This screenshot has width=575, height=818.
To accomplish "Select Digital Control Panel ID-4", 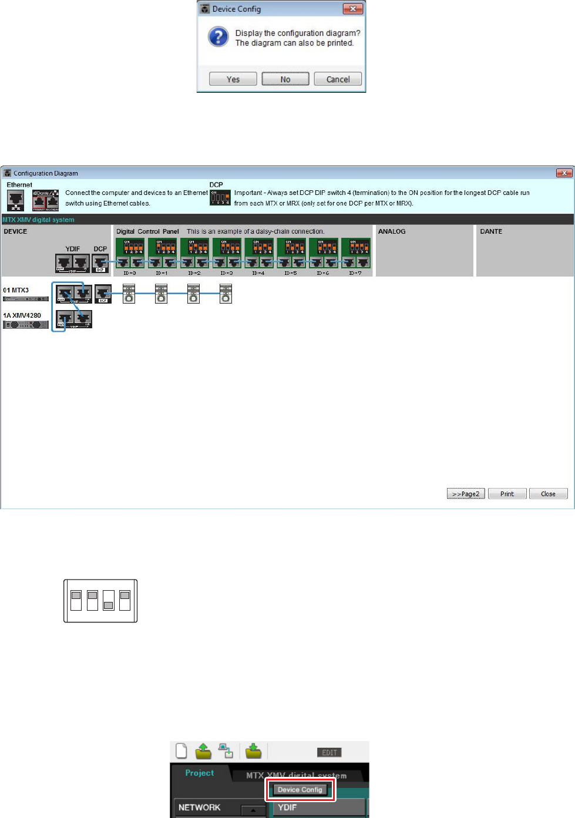I will [x=259, y=254].
